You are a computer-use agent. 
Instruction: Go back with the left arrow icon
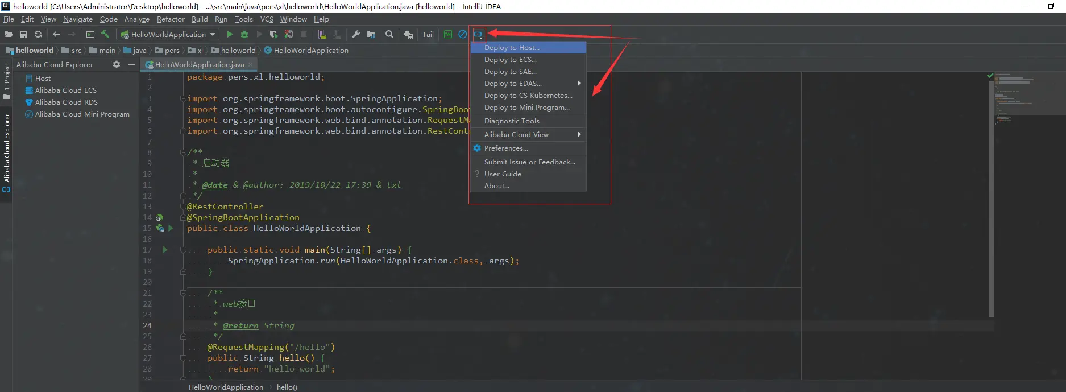pyautogui.click(x=56, y=34)
